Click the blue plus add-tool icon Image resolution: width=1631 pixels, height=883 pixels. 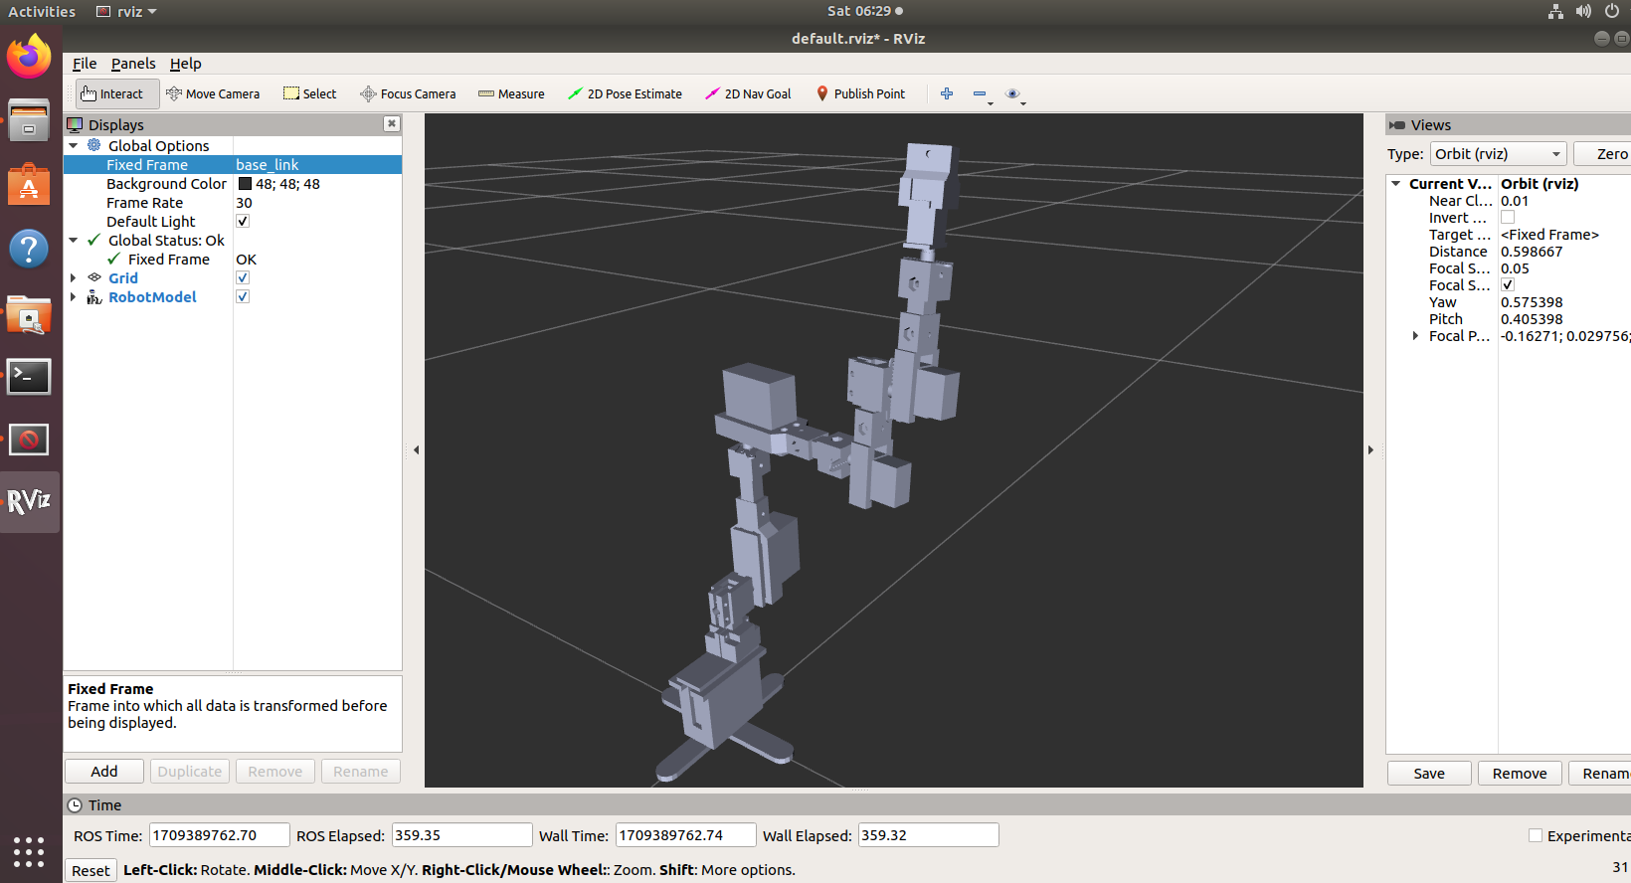pos(947,93)
